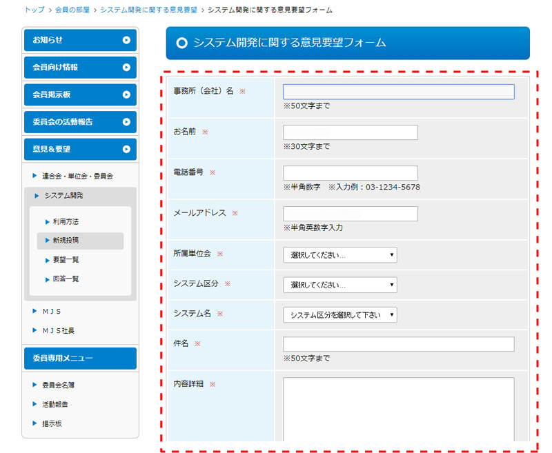
Task: Click into the 内容詳細 text area
Action: click(x=399, y=410)
